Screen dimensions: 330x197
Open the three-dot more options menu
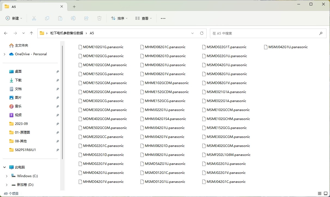pos(163,18)
